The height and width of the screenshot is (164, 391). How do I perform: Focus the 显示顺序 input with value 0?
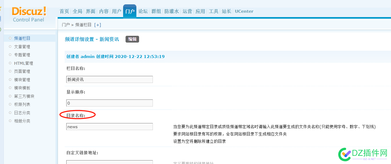coord(110,103)
